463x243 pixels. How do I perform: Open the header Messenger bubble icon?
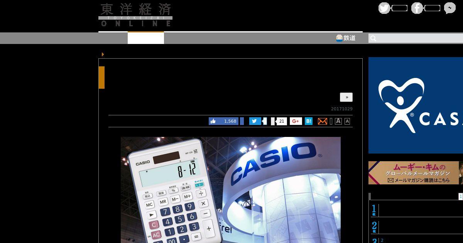(450, 8)
